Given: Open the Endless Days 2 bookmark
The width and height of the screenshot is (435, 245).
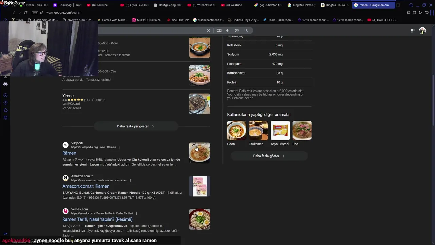Looking at the screenshot, I should [x=243, y=20].
